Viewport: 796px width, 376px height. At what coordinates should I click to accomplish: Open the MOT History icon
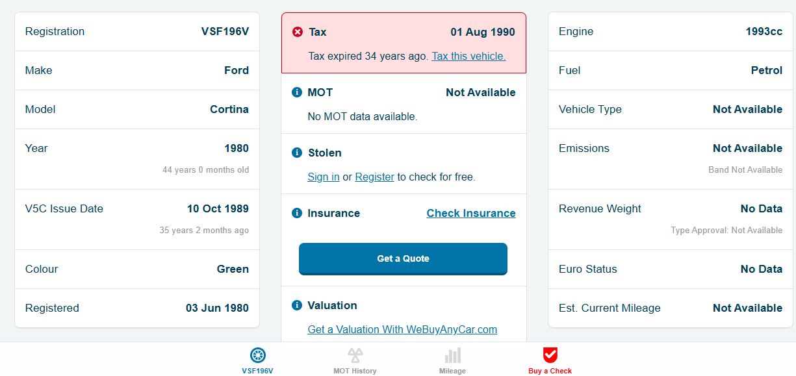coord(355,355)
